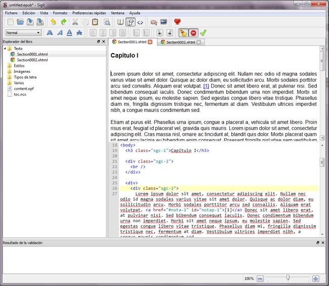Toggle the Tidy clean broom icon

tap(183, 33)
